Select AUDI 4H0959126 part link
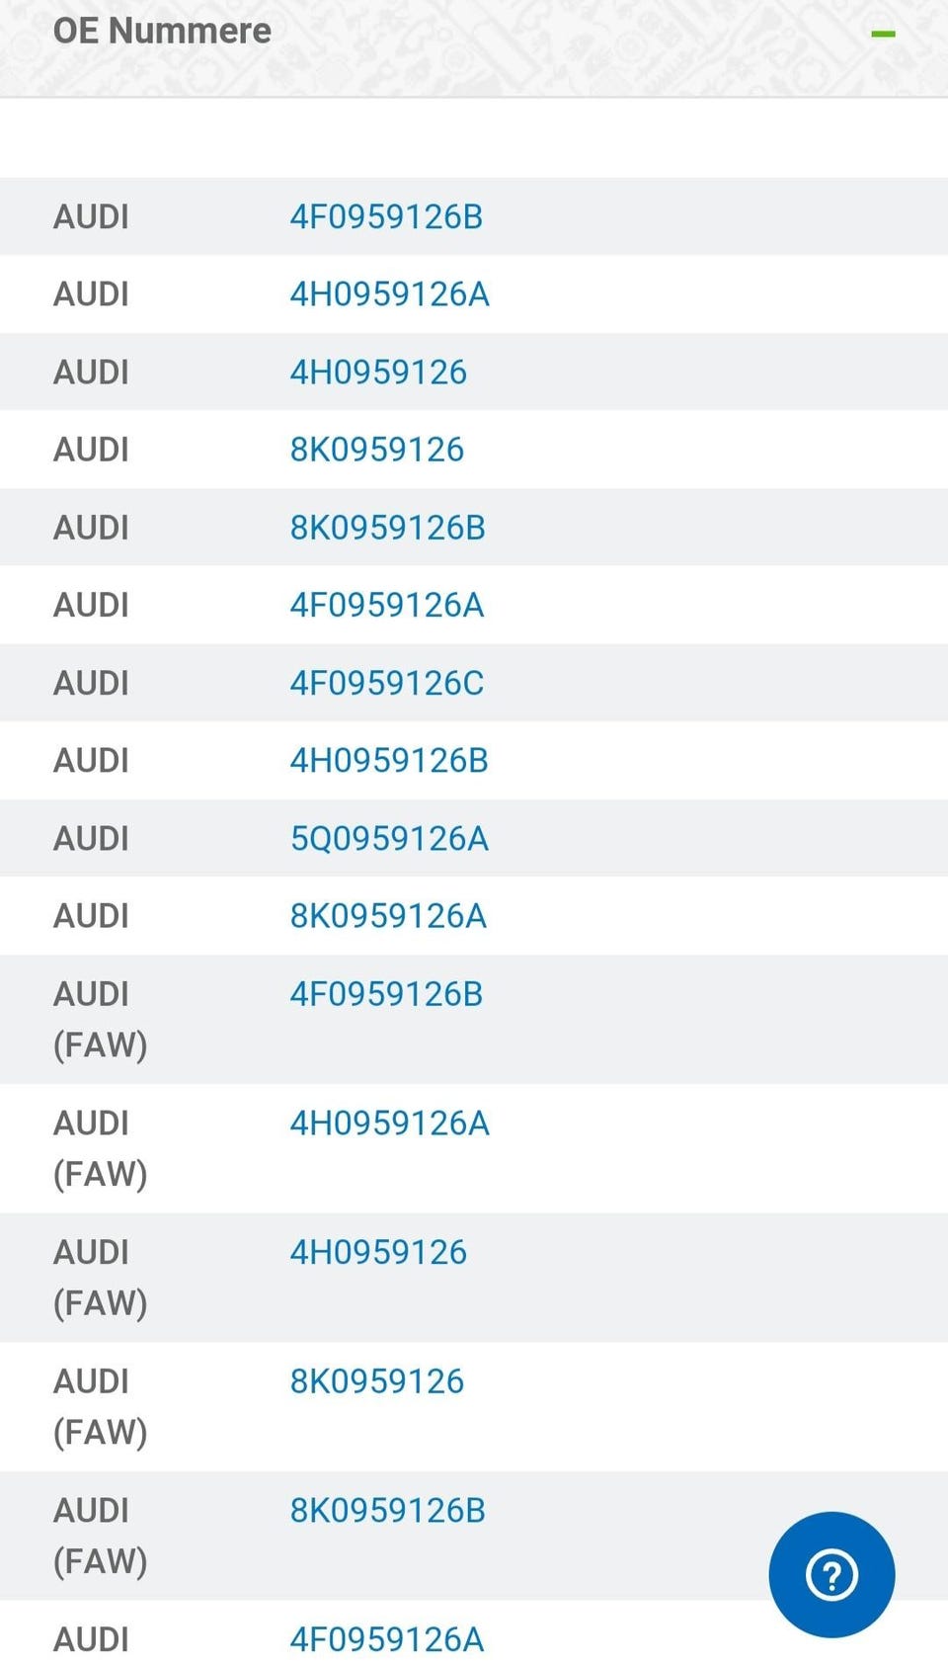948x1667 pixels. [378, 372]
